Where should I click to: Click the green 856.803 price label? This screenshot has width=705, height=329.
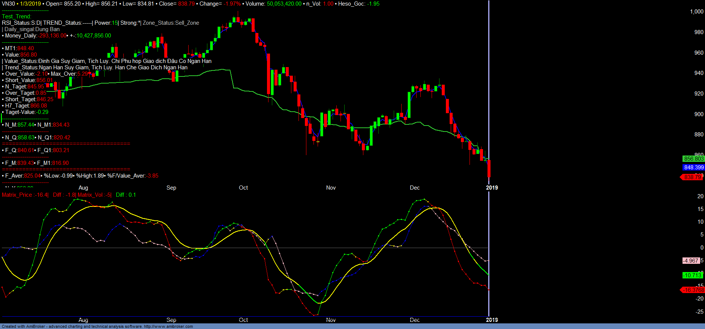pos(693,159)
